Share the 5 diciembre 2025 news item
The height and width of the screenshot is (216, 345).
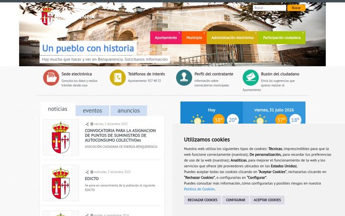point(87,124)
